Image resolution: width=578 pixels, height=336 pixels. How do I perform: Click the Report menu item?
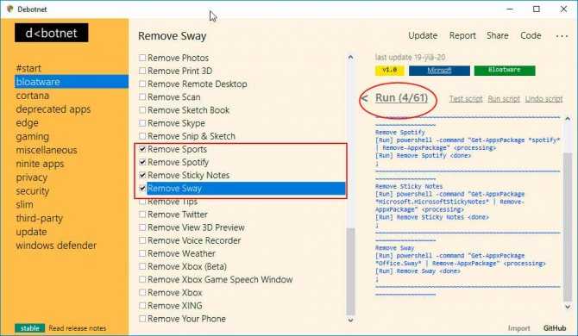pyautogui.click(x=462, y=35)
